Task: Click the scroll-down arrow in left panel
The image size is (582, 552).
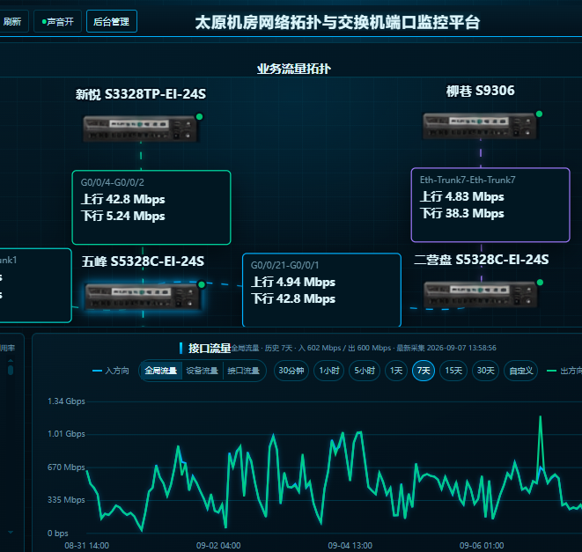Action: [11, 532]
